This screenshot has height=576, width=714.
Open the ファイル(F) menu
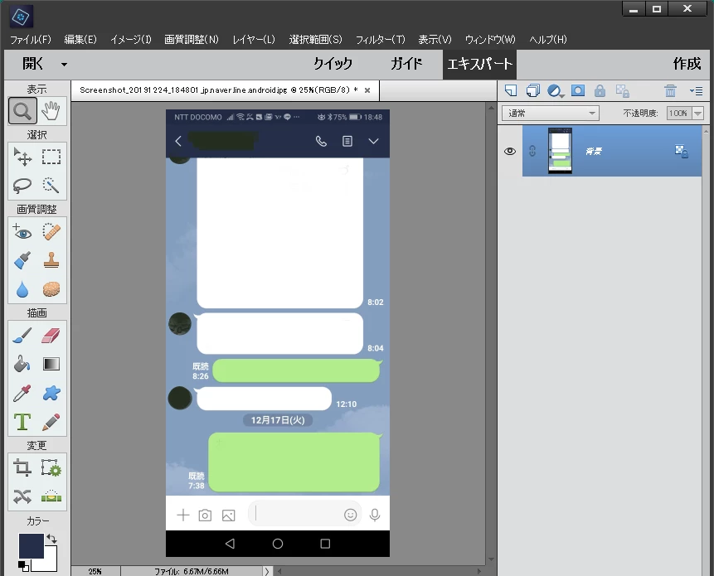pyautogui.click(x=31, y=40)
